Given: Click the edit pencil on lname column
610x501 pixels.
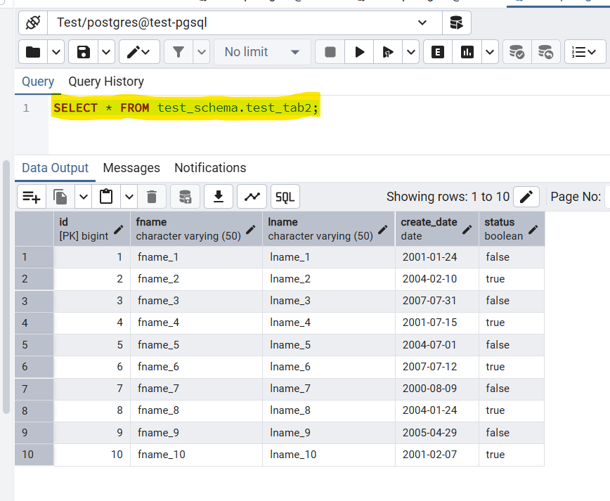Looking at the screenshot, I should pyautogui.click(x=383, y=230).
